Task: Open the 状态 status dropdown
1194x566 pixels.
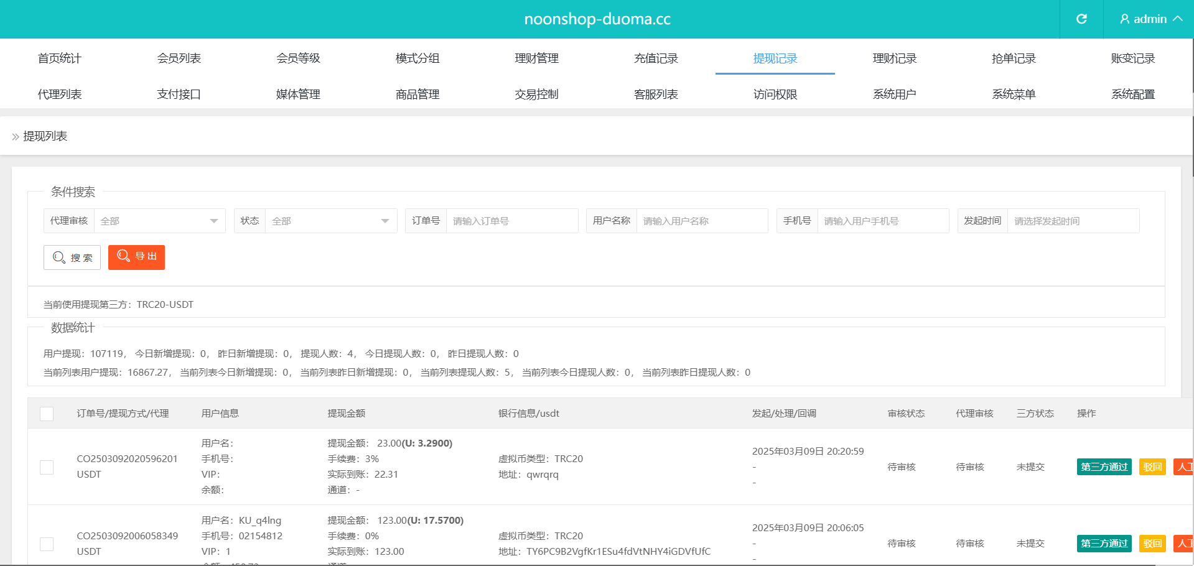Action: 330,221
